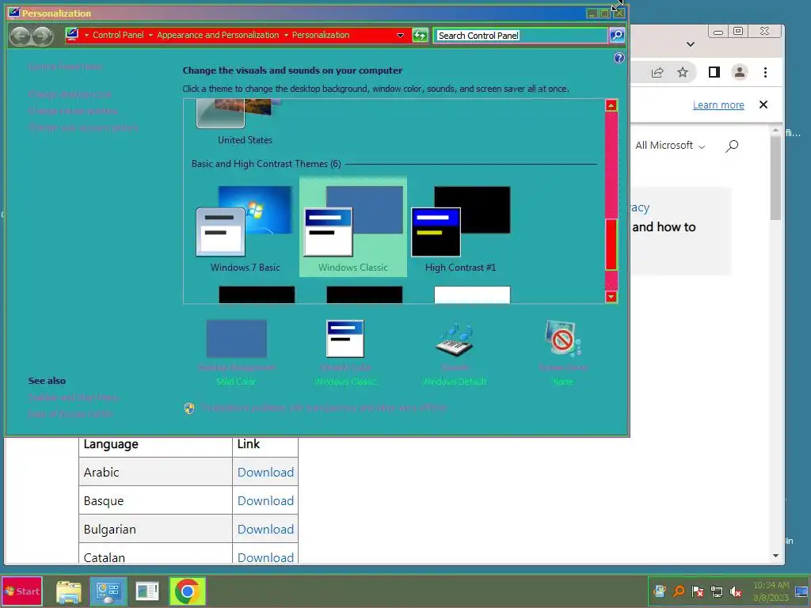Click Show Desktop button at taskbar end
This screenshot has width=811, height=608.
click(801, 591)
